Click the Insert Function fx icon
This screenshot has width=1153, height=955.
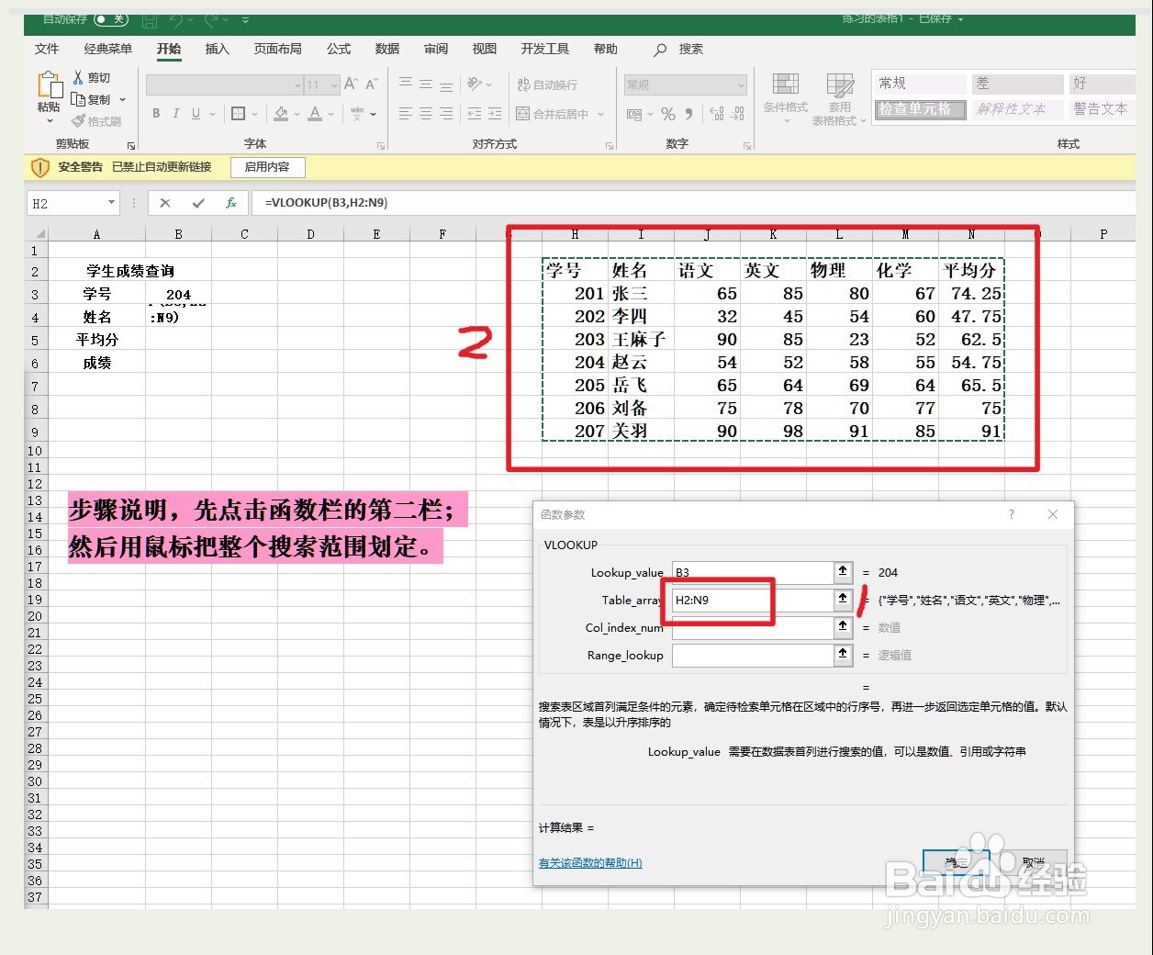tap(231, 203)
